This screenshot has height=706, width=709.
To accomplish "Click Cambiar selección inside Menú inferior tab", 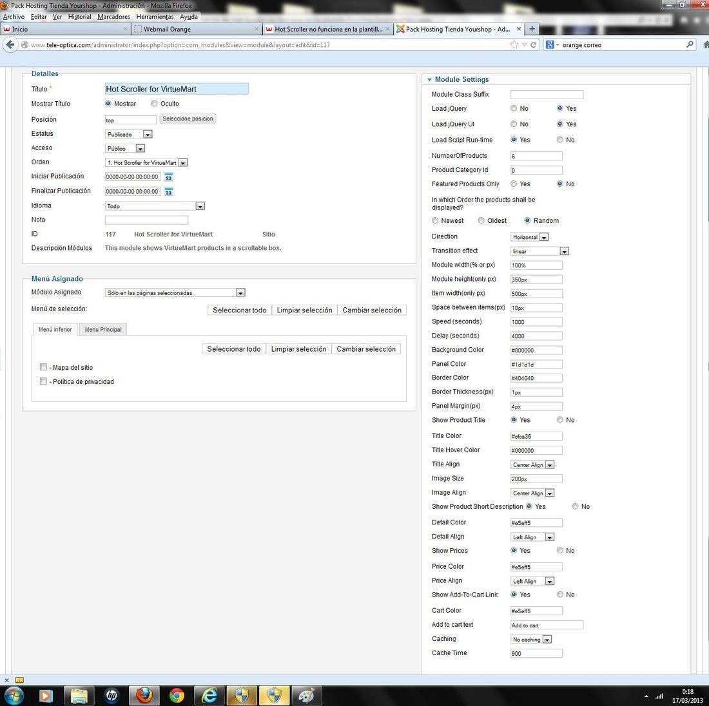I will click(366, 349).
